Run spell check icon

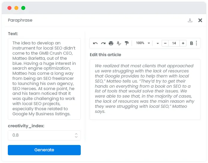click(119, 43)
